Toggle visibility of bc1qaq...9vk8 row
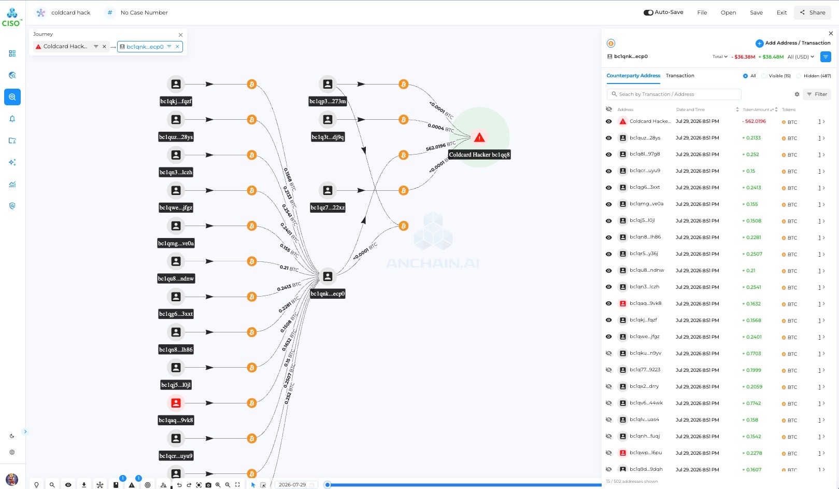This screenshot has width=839, height=489. [x=609, y=304]
